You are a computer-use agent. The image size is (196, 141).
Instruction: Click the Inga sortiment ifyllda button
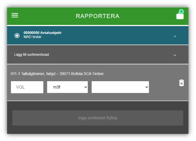98,118
